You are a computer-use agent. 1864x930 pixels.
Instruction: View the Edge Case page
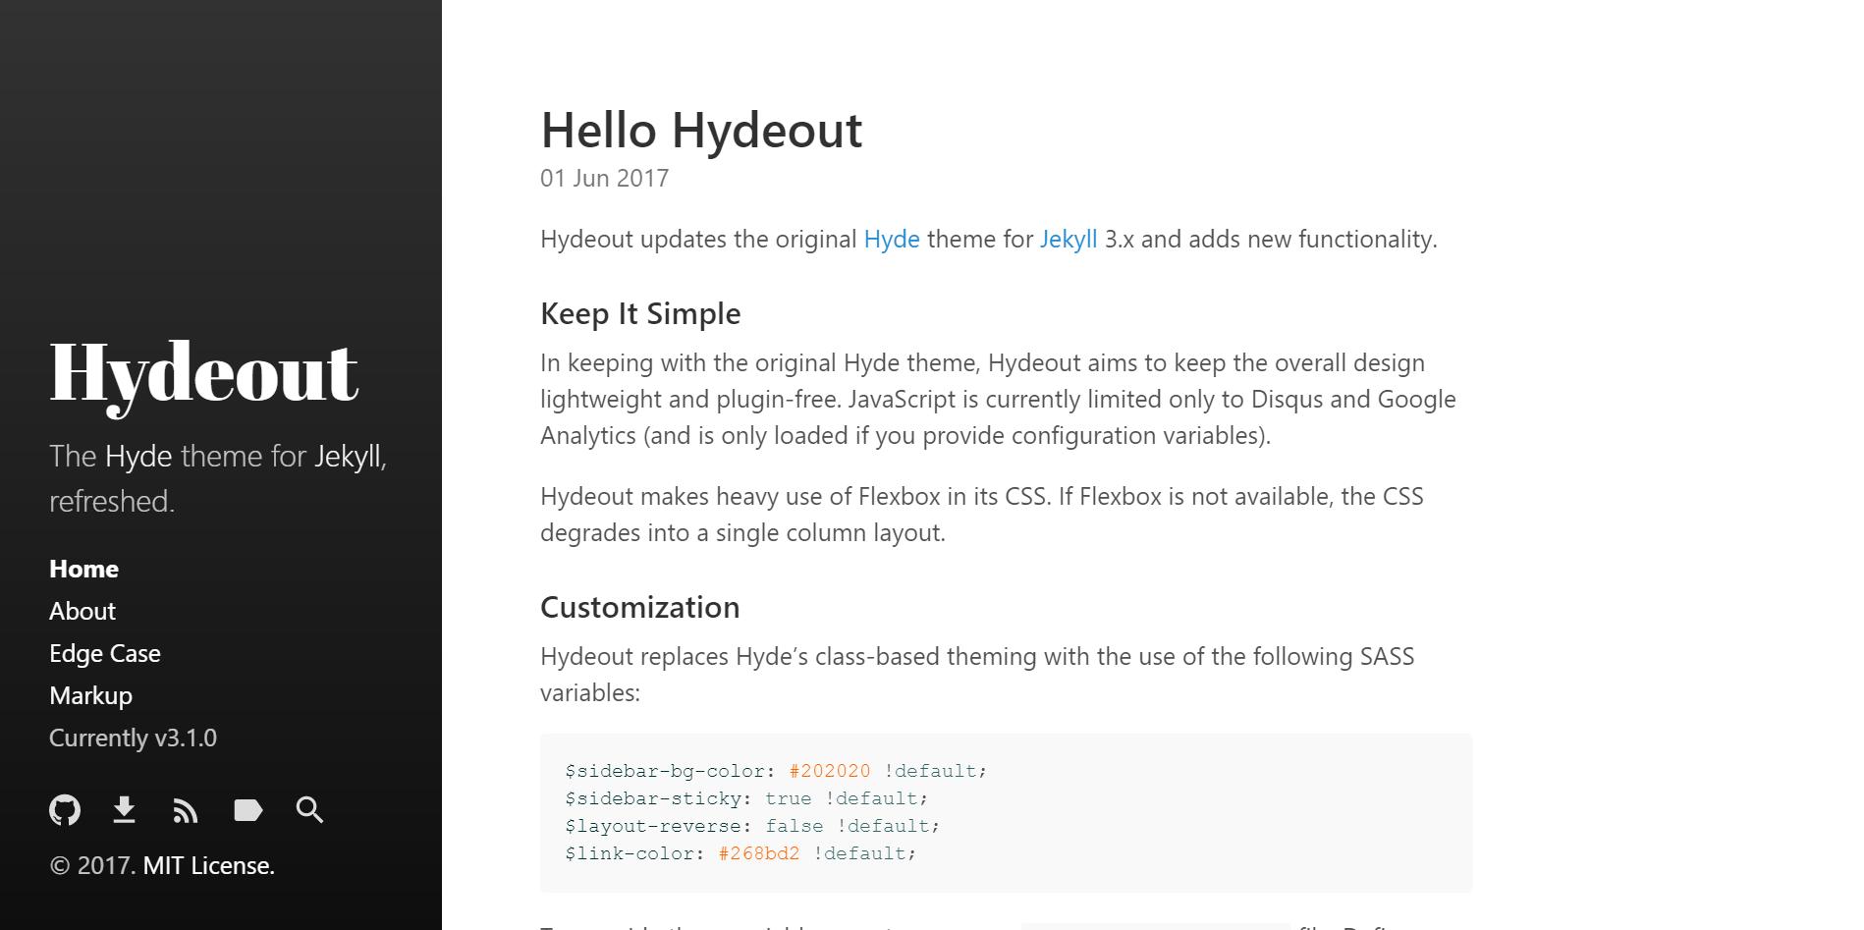pyautogui.click(x=105, y=653)
